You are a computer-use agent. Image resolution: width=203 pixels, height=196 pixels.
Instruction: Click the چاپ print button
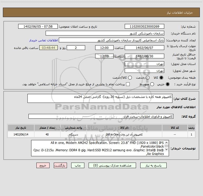78,165
